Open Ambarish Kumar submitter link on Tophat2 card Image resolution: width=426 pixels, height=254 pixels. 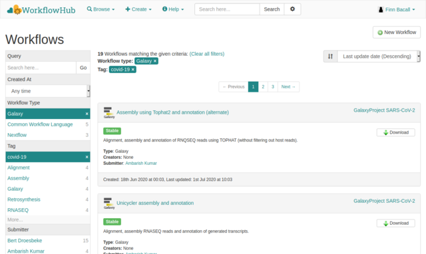(141, 164)
